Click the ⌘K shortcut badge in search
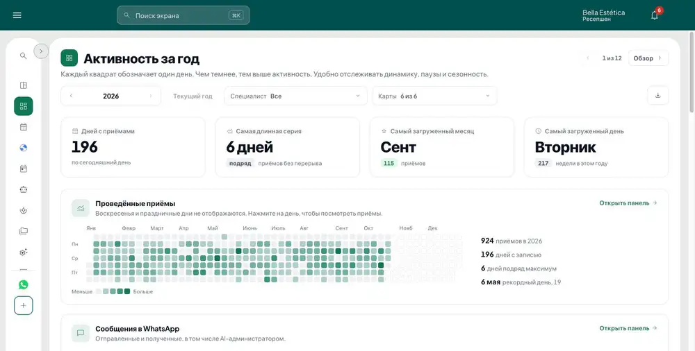This screenshot has height=351, width=695. point(236,15)
